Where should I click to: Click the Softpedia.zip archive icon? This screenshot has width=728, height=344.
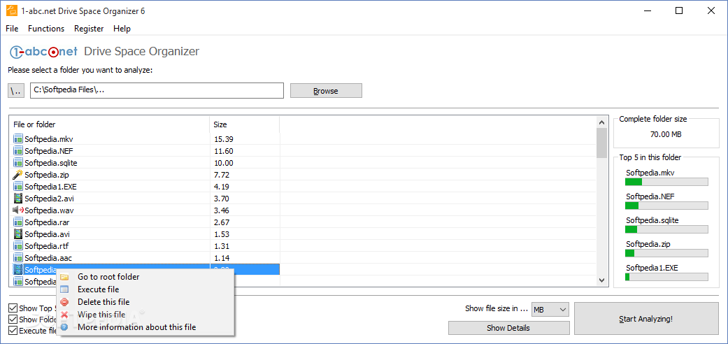click(18, 175)
